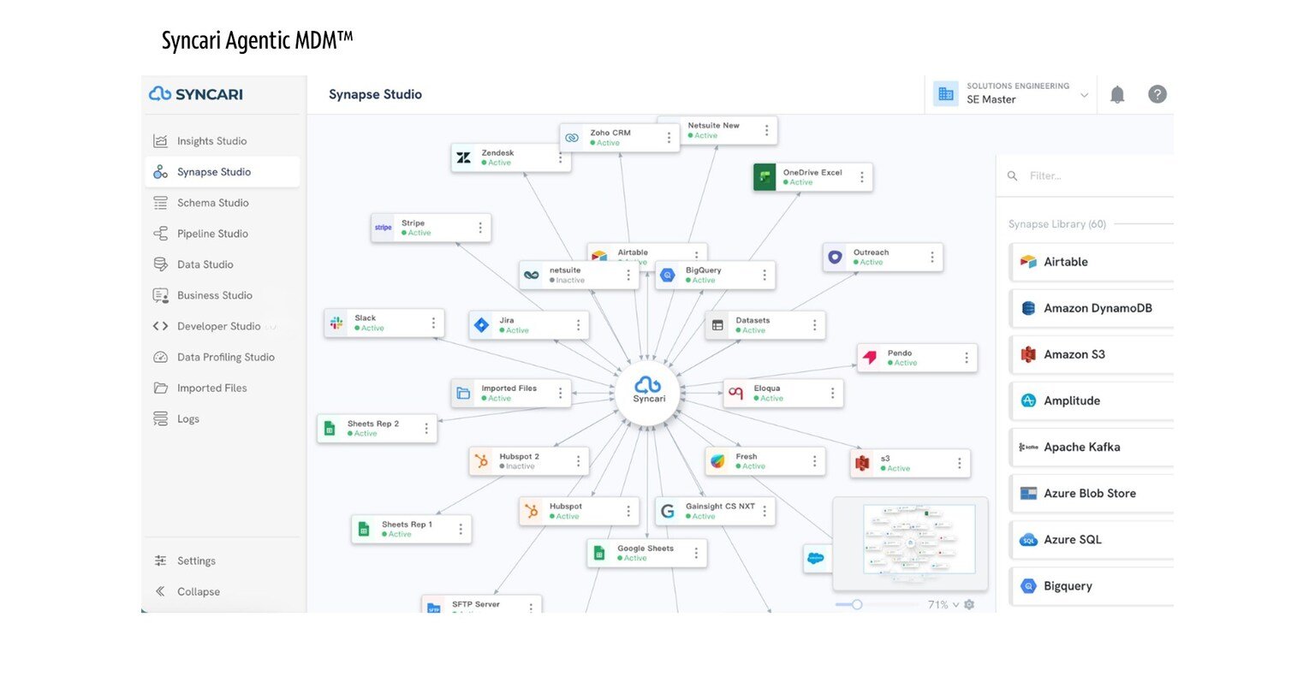Expand the SE Master workspace dropdown
The image size is (1315, 688).
coord(1084,94)
